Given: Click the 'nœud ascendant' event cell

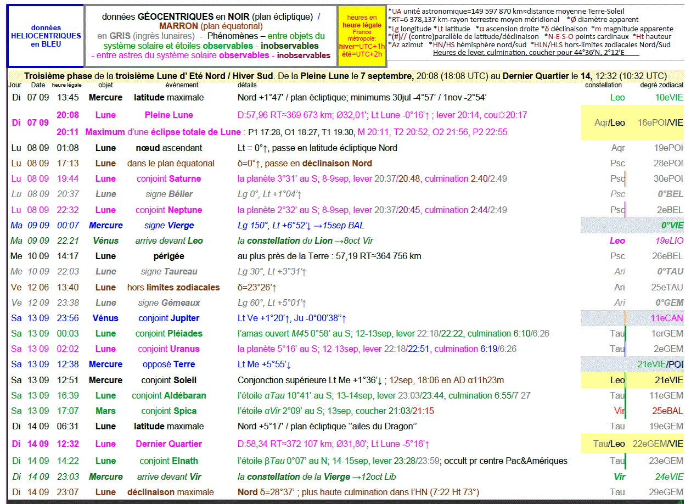Looking at the screenshot, I should click(x=168, y=148).
